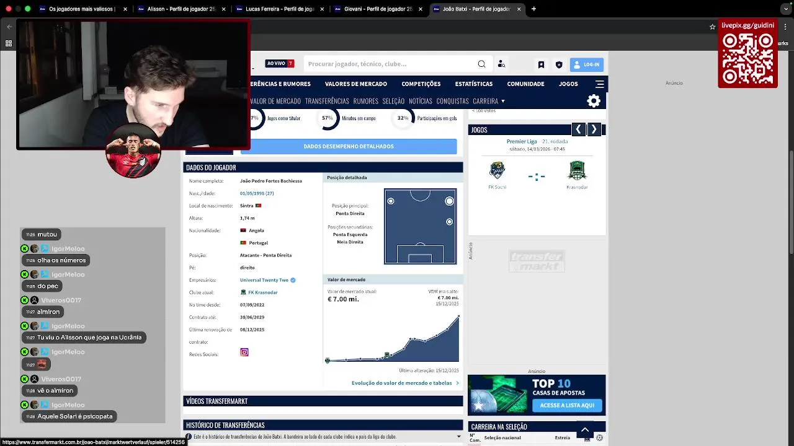Close the João Batxi browser tab
The width and height of the screenshot is (794, 446).
[519, 9]
